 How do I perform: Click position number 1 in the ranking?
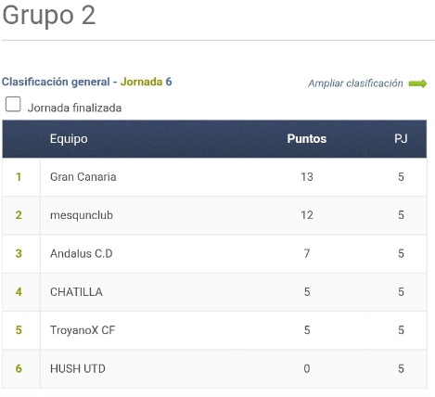[19, 177]
